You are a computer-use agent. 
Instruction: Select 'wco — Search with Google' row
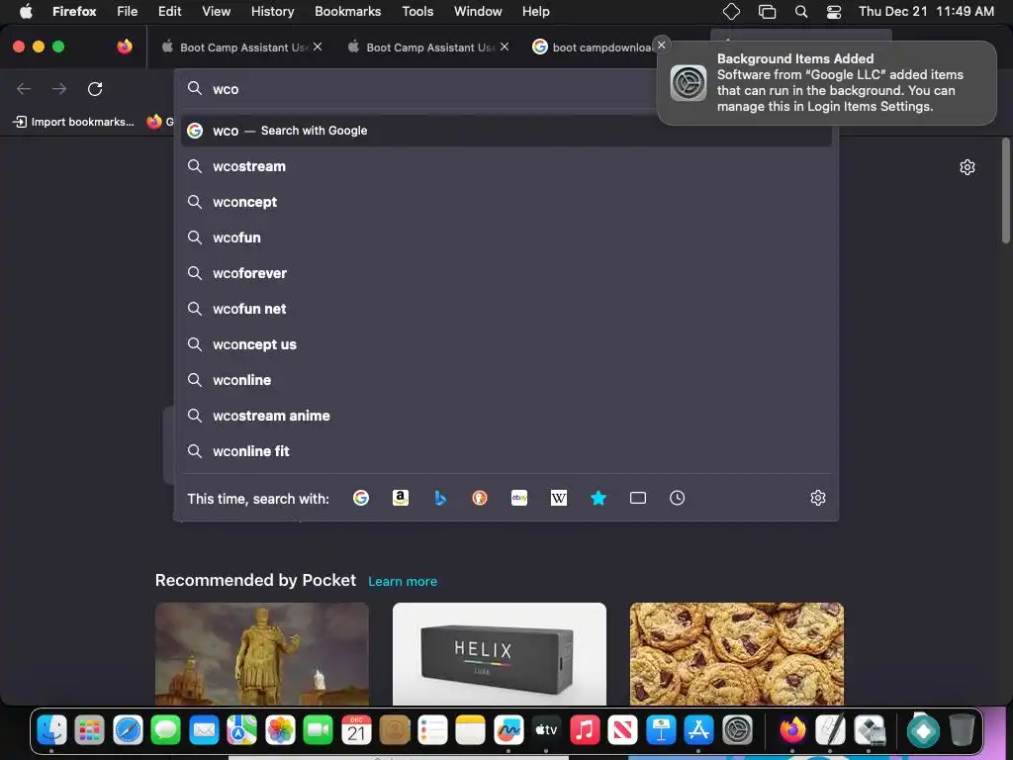(x=506, y=131)
